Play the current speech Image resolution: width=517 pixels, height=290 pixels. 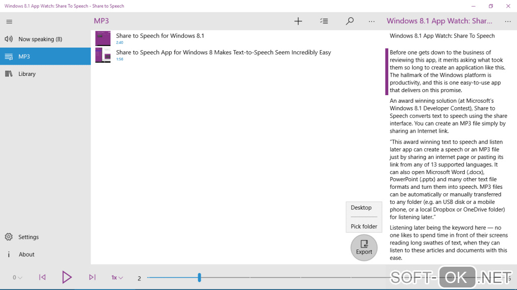[66, 277]
